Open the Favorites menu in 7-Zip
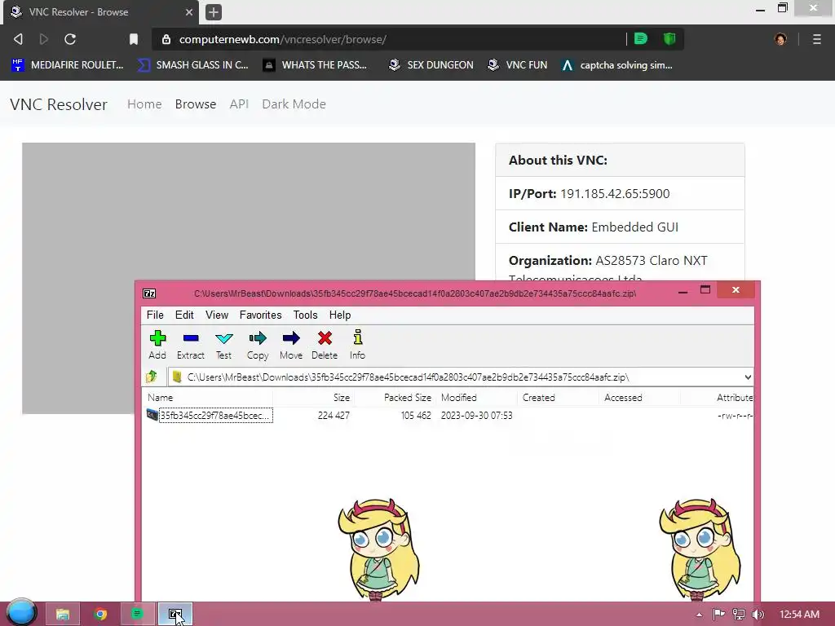Image resolution: width=835 pixels, height=626 pixels. 260,315
